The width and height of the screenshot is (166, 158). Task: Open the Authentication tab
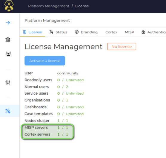coord(154,32)
